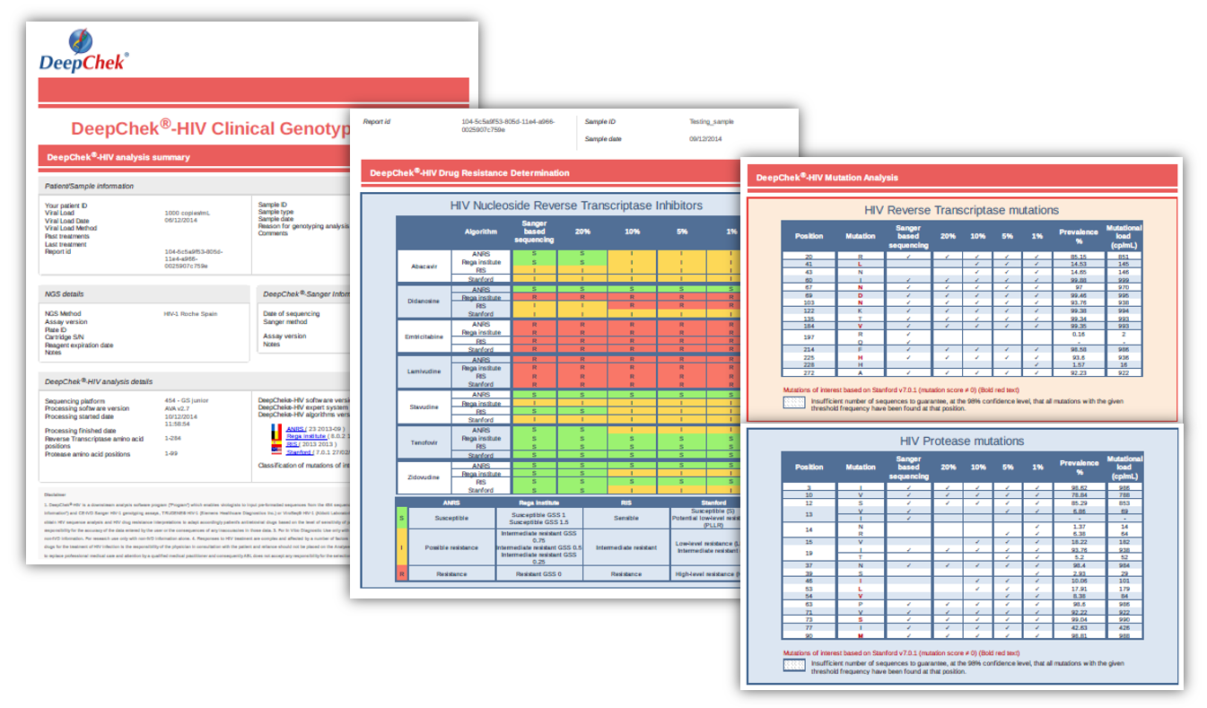The width and height of the screenshot is (1207, 708).
Task: Click the red R legend color cell
Action: pos(400,573)
